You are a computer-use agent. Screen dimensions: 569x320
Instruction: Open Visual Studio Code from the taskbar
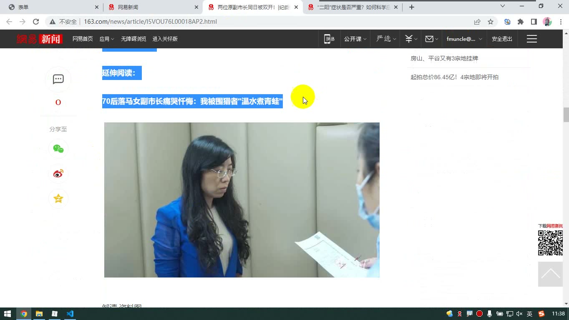coord(70,314)
